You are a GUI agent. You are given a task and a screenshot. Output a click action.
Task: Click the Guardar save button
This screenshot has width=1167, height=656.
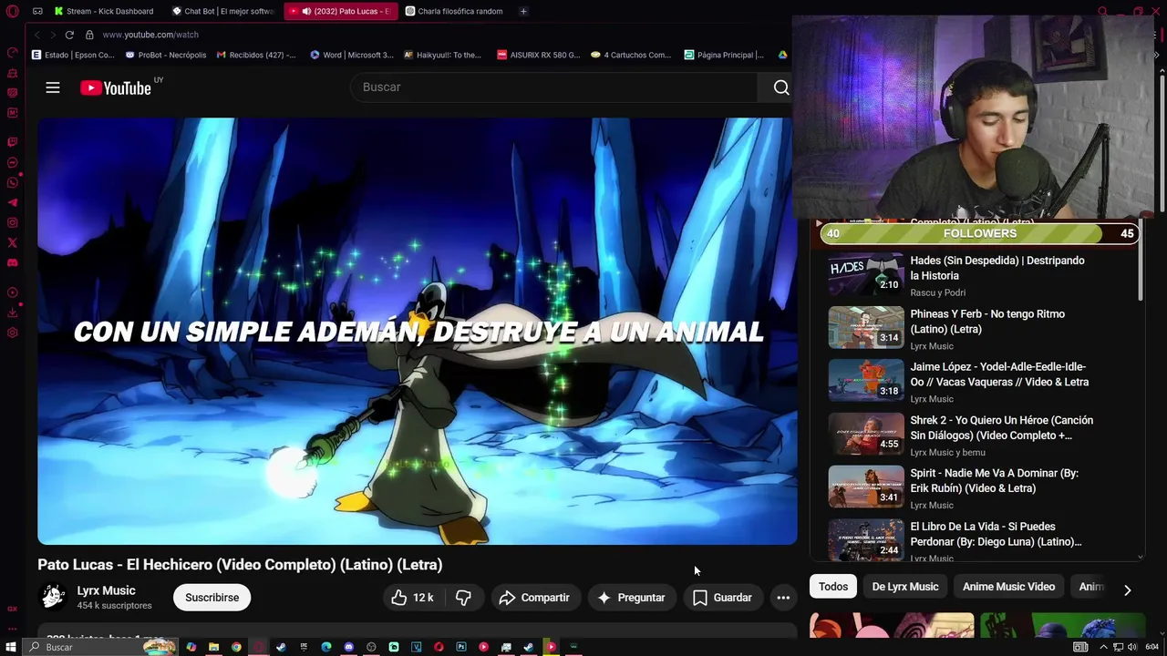tap(723, 598)
